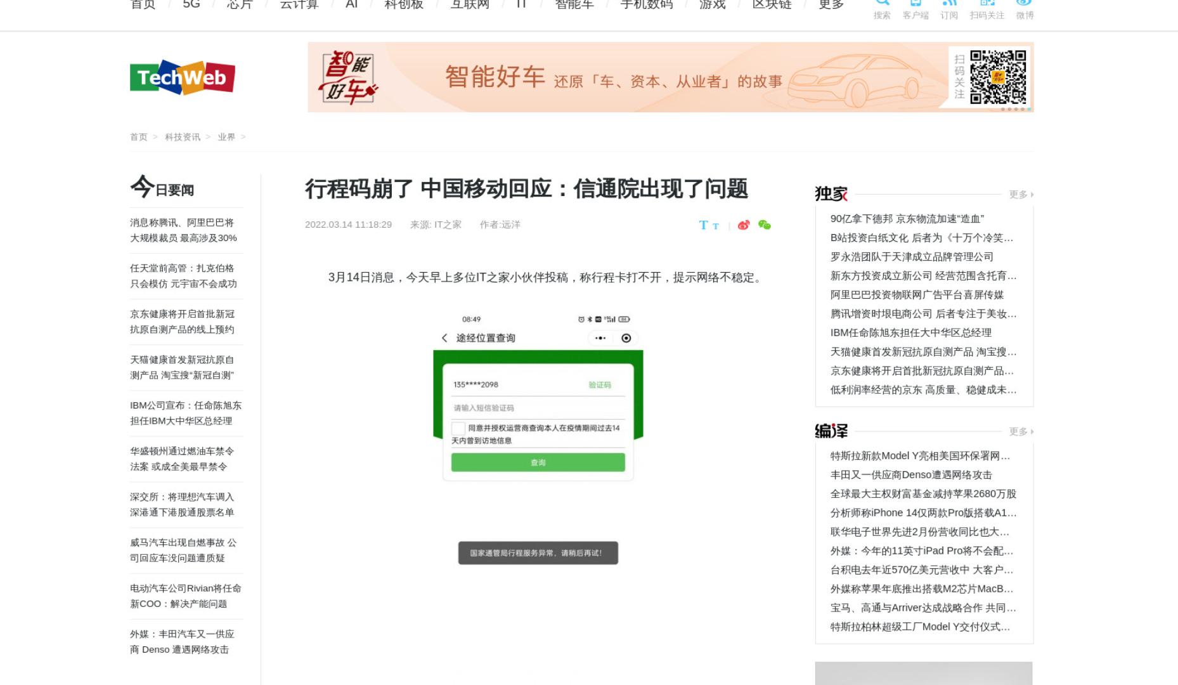Expand the 更多 navigation menu
The height and width of the screenshot is (685, 1178).
831,4
